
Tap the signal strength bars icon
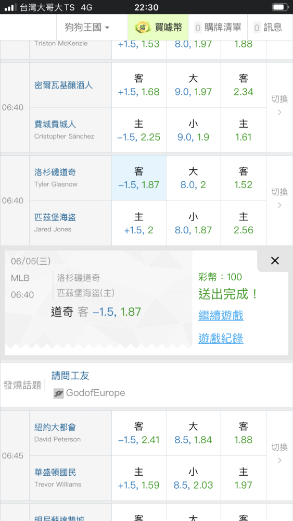coord(10,7)
